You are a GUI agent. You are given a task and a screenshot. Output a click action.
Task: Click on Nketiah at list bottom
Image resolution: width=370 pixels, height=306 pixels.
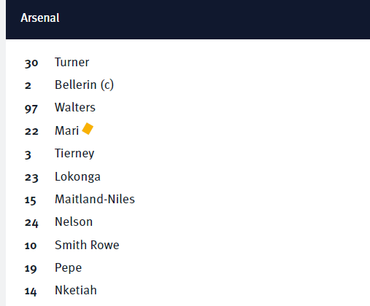point(76,290)
